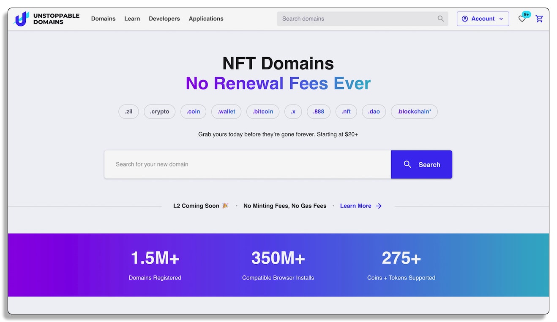The height and width of the screenshot is (322, 557).
Task: Select the .crypto domain chip
Action: [x=159, y=112]
